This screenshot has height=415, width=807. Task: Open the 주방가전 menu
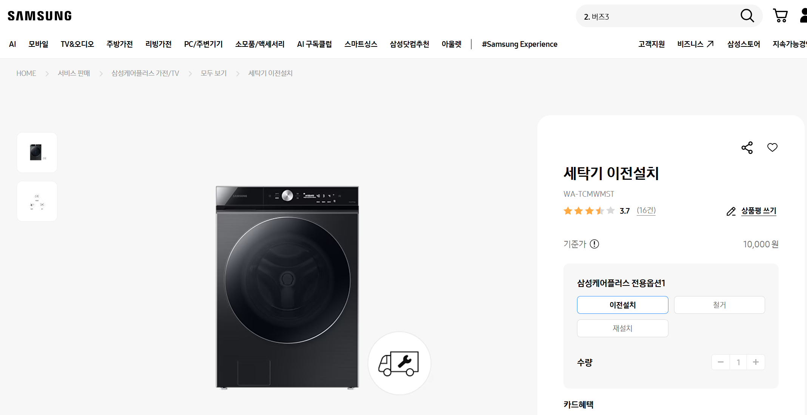pos(119,44)
